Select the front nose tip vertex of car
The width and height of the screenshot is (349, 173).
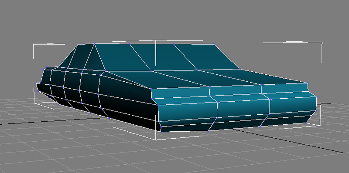[x=36, y=83]
